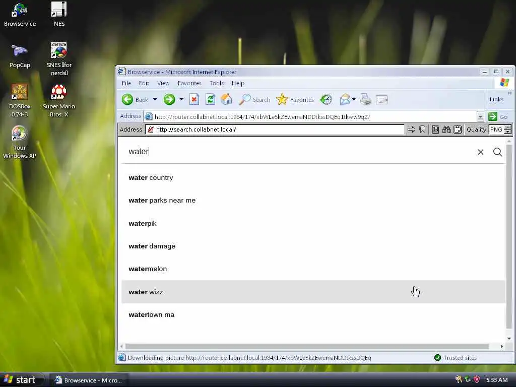Select the SNES zsnes desktop icon
The width and height of the screenshot is (516, 387).
tap(59, 59)
